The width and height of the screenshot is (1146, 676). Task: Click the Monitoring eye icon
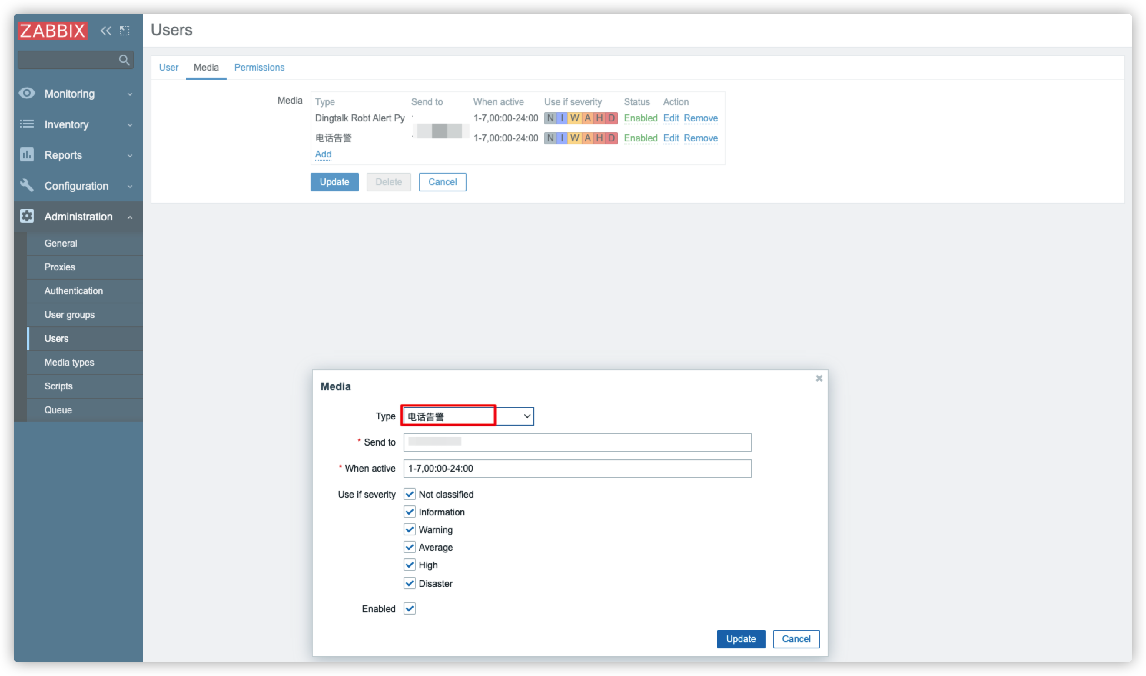point(27,93)
